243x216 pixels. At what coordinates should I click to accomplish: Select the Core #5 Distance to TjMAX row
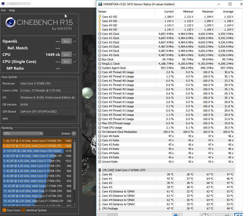(166, 204)
